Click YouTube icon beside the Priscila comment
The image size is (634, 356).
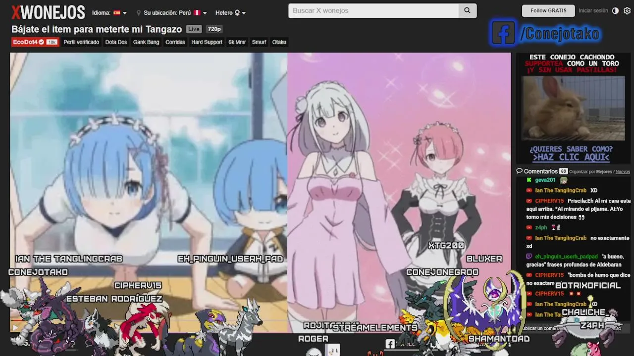coord(529,201)
